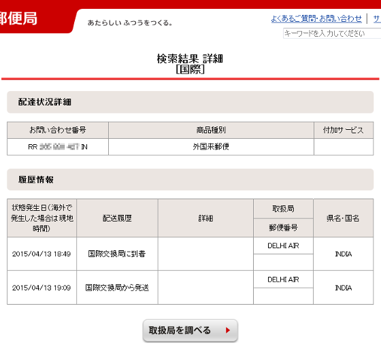Click the 取扱局 column header
This screenshot has height=355, width=381.
[283, 209]
